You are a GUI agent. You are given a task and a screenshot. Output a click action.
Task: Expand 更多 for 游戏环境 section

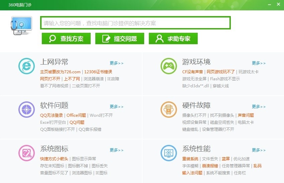coord(259,63)
